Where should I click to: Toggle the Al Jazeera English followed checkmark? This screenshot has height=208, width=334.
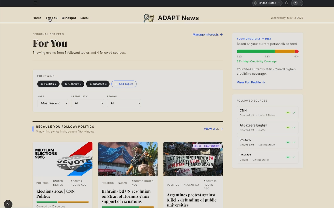tap(294, 127)
